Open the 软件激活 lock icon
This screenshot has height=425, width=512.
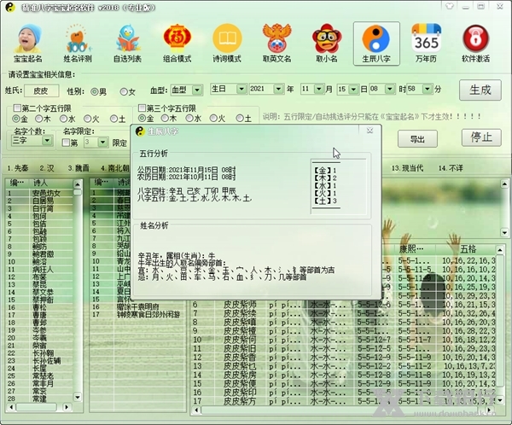(476, 43)
